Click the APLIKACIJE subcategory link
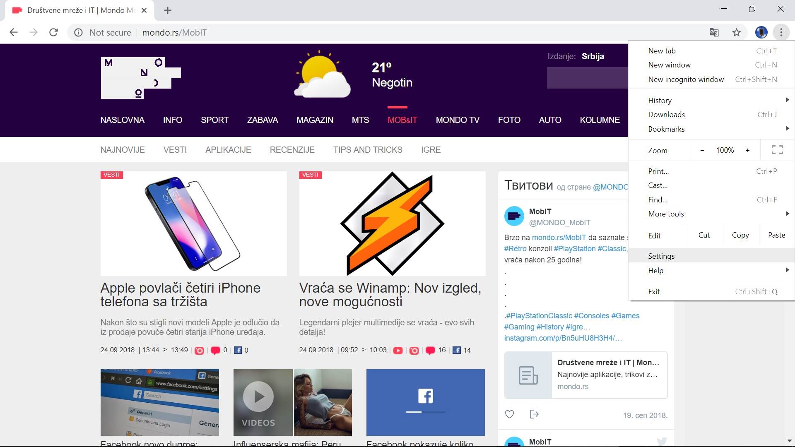The width and height of the screenshot is (795, 447). tap(228, 150)
